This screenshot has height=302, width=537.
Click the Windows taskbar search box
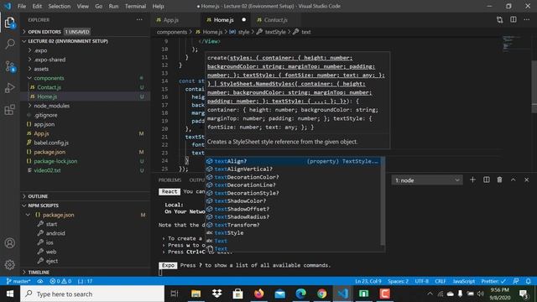[92, 294]
